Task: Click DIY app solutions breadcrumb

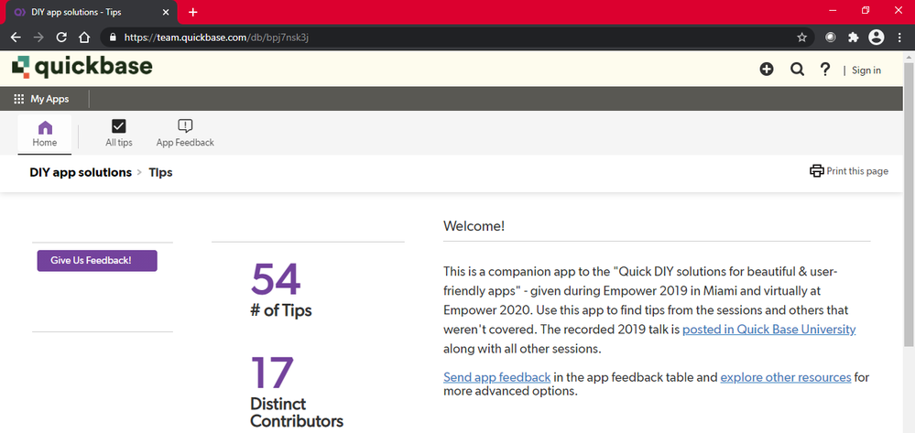Action: (81, 173)
